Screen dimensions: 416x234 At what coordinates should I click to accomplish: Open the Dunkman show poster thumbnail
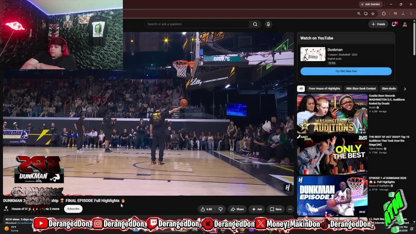pyautogui.click(x=313, y=54)
